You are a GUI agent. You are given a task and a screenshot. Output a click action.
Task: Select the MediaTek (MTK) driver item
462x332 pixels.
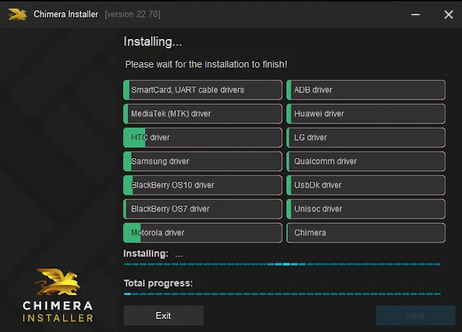tap(202, 114)
